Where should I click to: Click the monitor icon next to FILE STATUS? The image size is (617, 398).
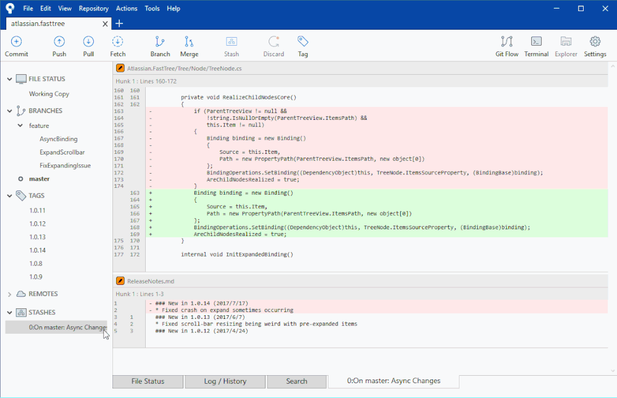[x=21, y=78]
